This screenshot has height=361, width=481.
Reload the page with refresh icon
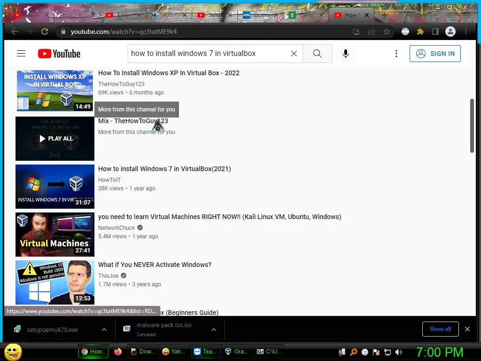tap(45, 31)
